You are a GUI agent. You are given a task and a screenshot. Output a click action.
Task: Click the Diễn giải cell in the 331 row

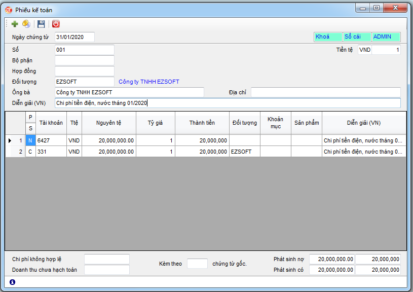tap(364, 152)
